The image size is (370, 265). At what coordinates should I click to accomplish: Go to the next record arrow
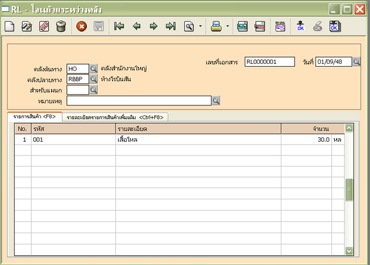pos(153,26)
